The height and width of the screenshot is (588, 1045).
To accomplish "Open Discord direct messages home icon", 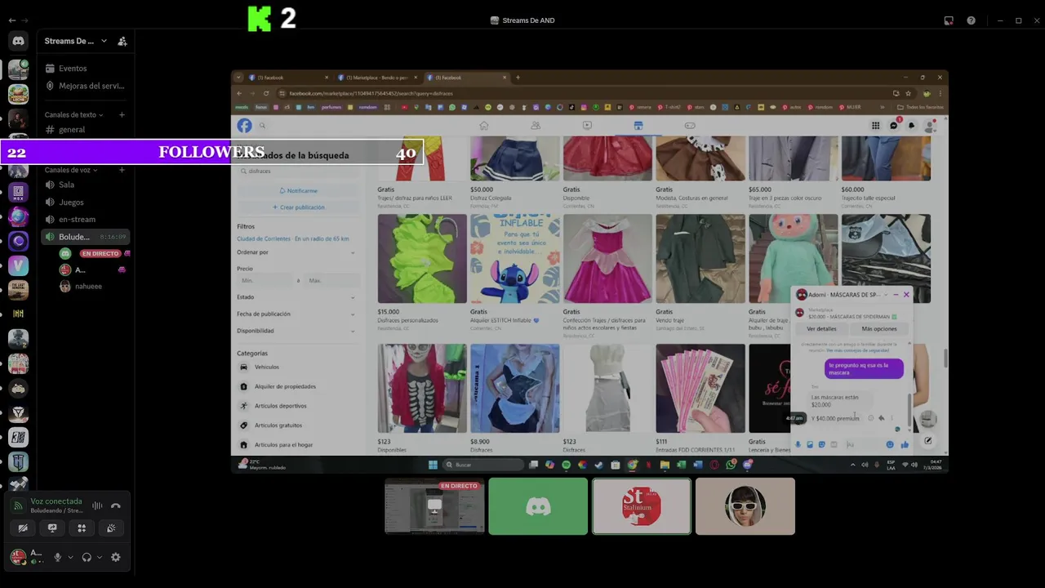I will [18, 41].
